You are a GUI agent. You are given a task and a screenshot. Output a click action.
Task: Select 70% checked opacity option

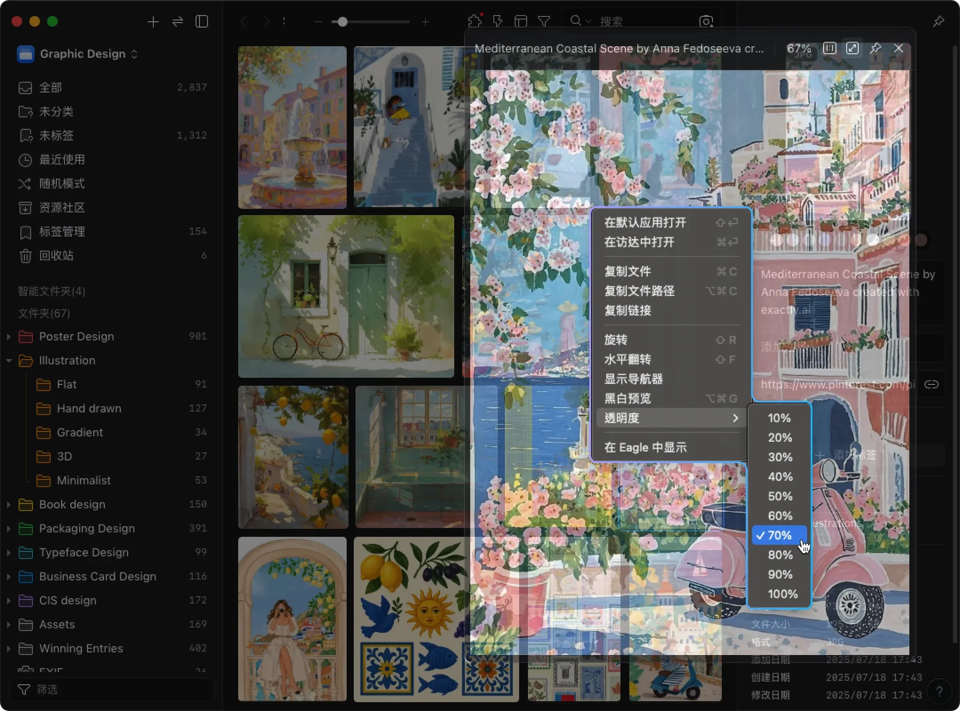point(779,535)
